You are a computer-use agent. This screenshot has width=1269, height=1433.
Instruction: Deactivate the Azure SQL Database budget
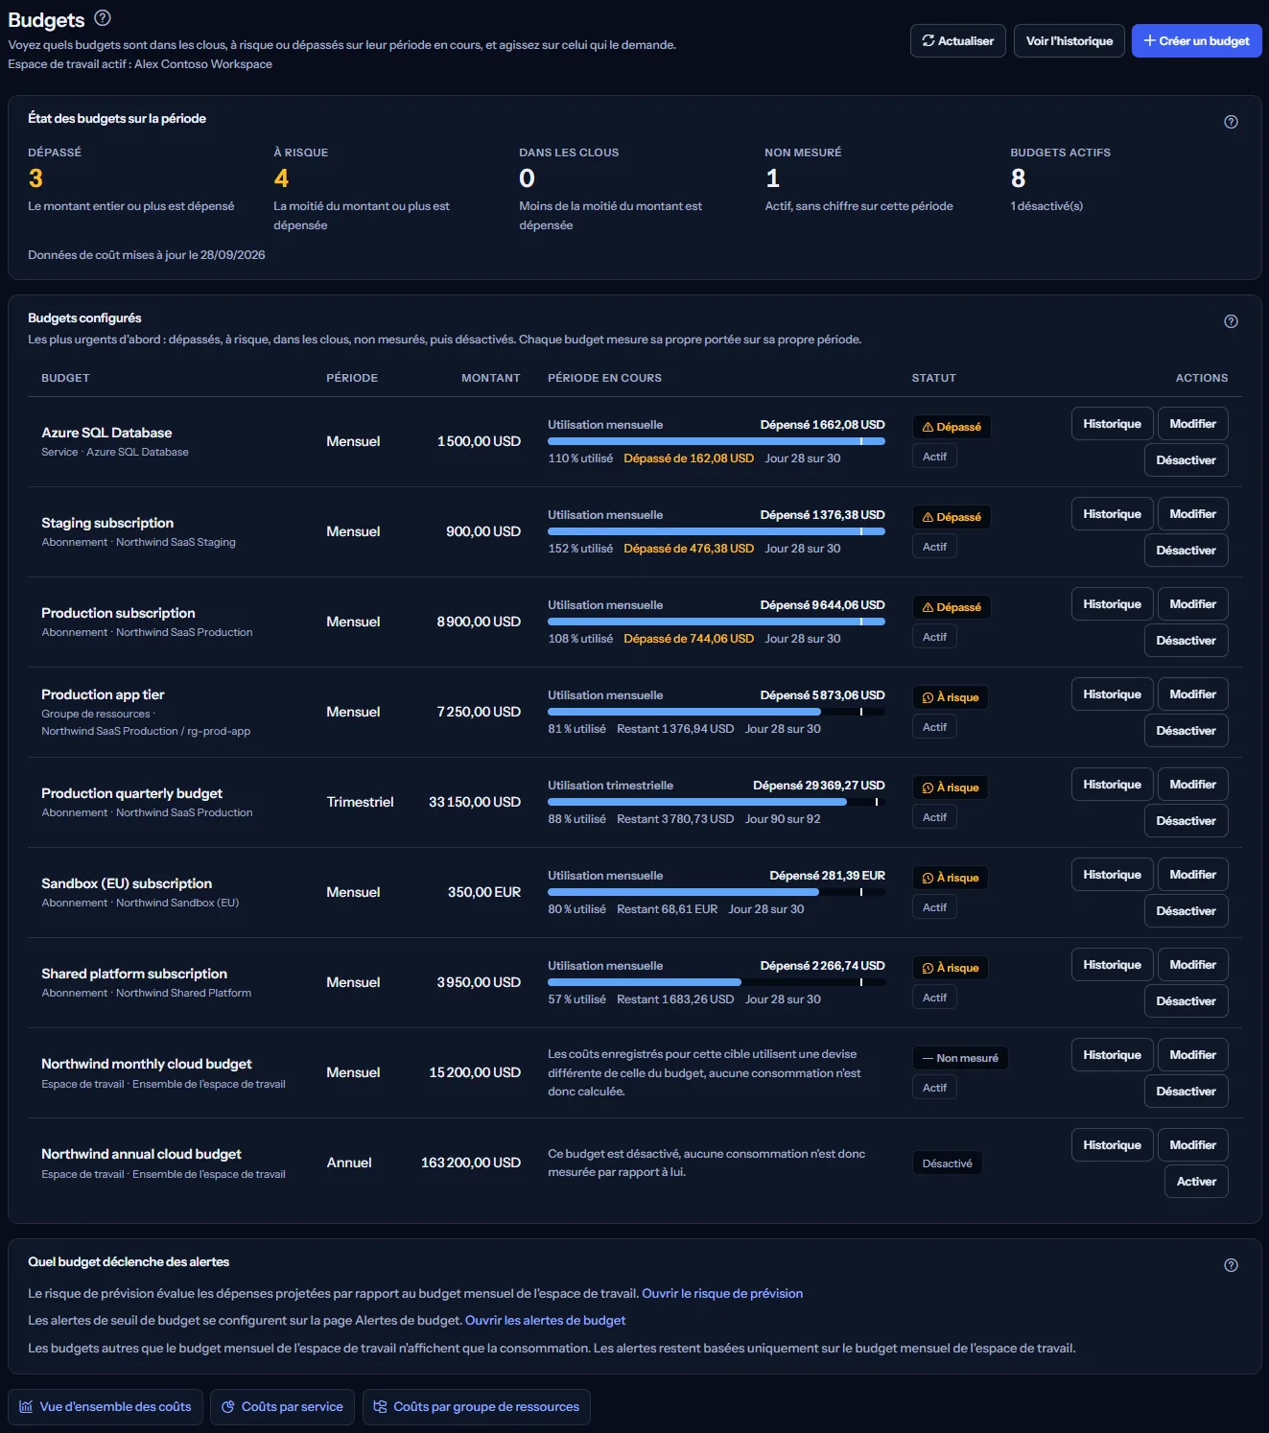(x=1186, y=460)
